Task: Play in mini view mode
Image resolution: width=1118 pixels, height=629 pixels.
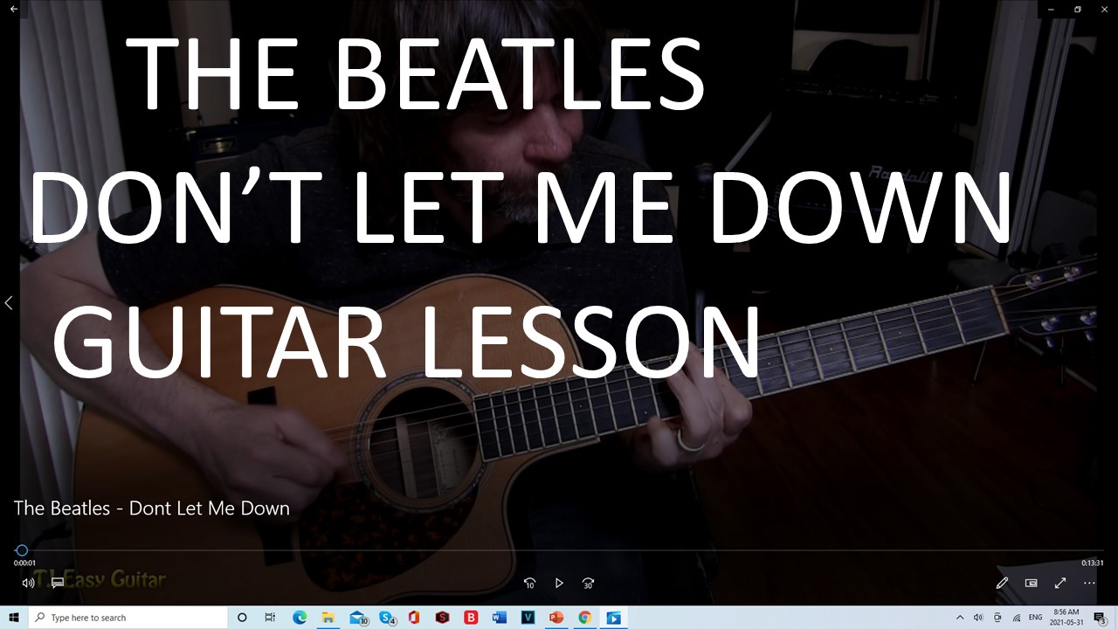Action: tap(1031, 583)
